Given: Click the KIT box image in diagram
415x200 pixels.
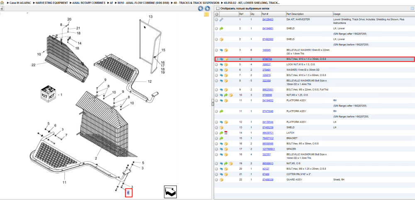Looking at the screenshot, I should 48,94.
